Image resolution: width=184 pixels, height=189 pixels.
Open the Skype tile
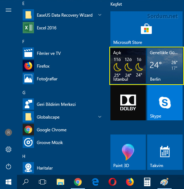tap(165, 103)
